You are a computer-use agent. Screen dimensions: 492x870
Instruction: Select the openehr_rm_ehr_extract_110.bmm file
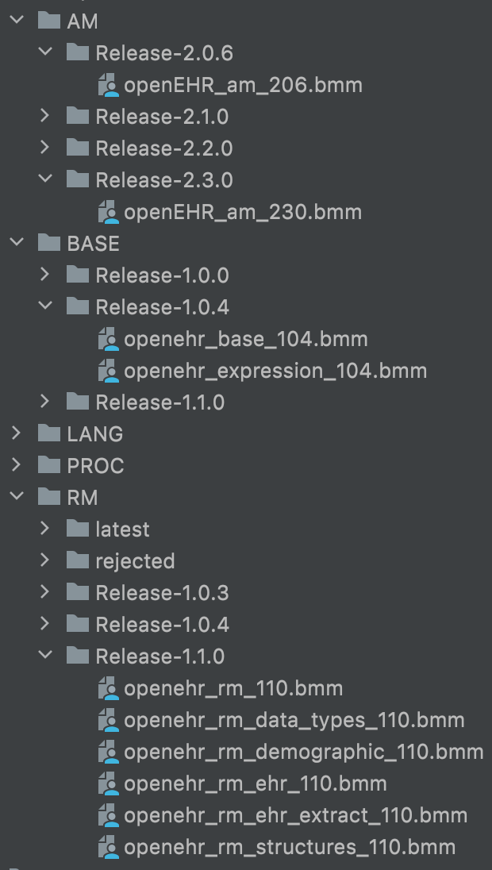(x=295, y=815)
